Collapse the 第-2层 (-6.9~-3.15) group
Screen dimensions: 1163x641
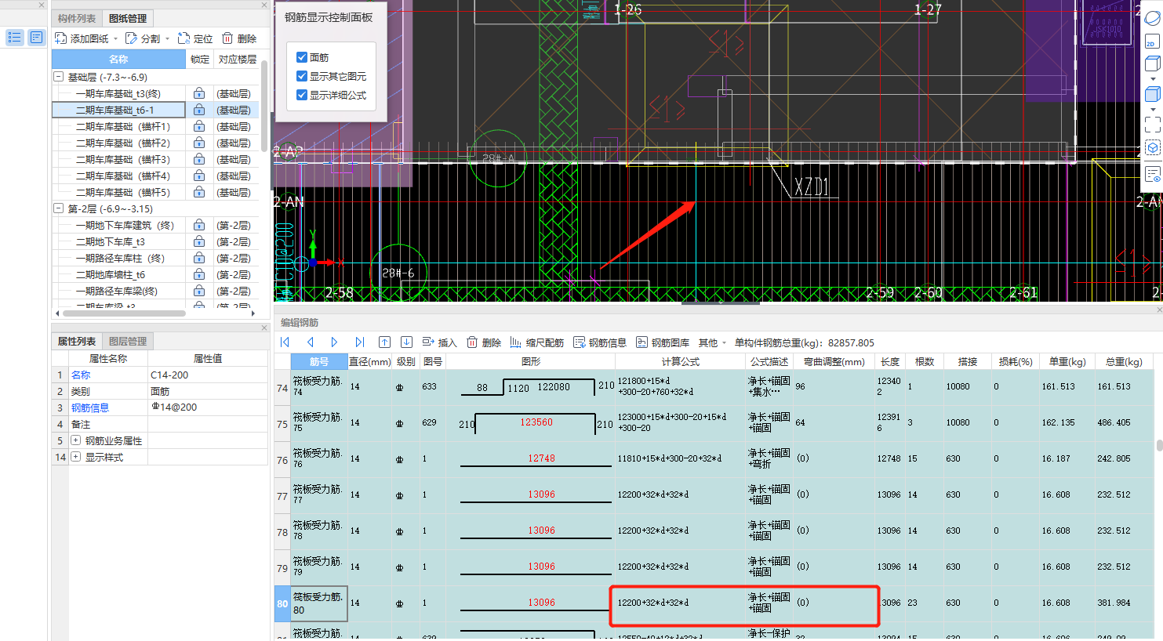(x=59, y=208)
